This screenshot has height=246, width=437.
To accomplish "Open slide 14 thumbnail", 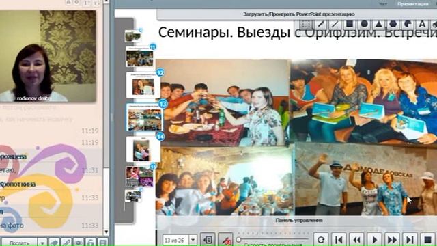I will 143,150.
